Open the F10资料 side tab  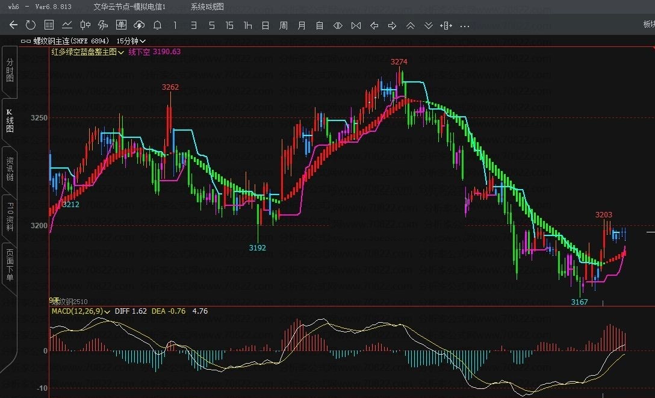(x=10, y=217)
